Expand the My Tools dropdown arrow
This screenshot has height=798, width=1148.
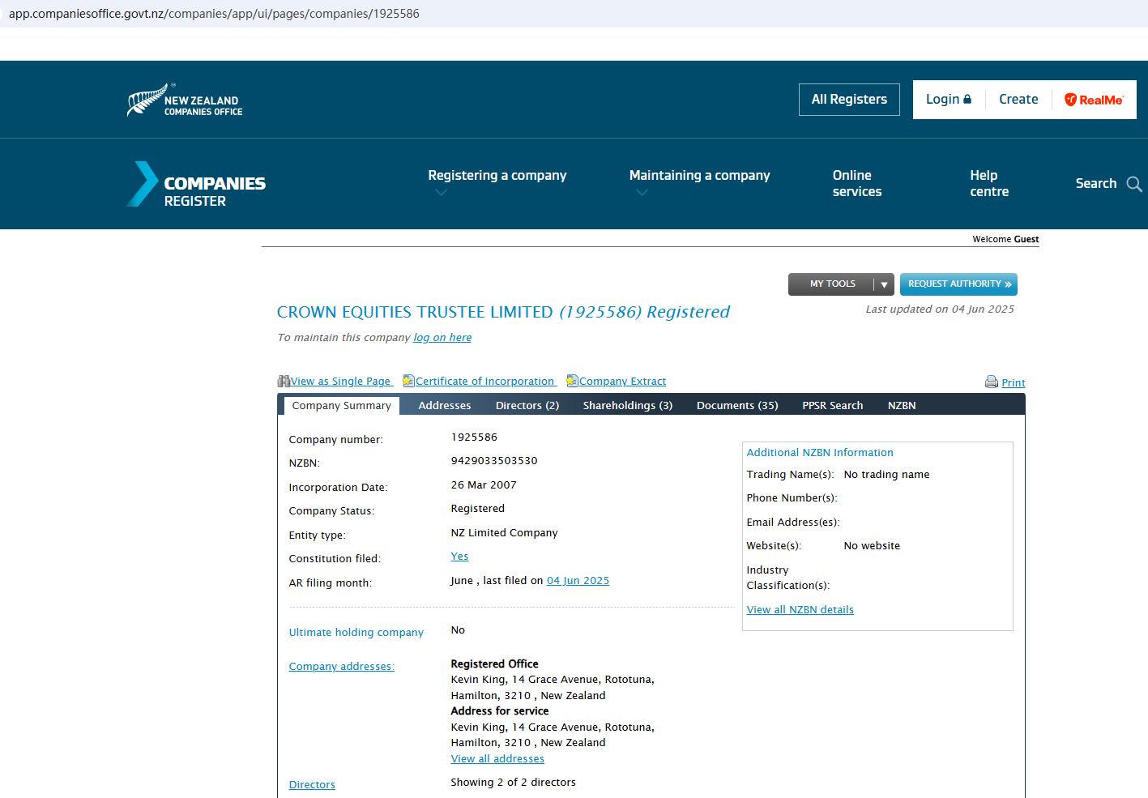click(x=884, y=284)
